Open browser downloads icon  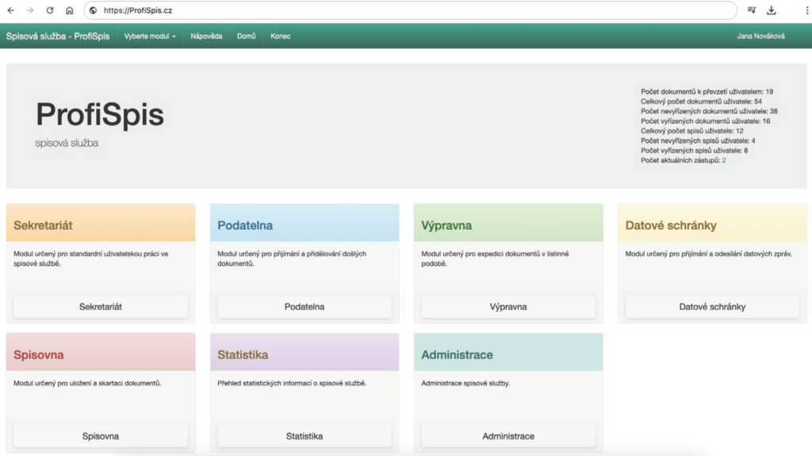point(772,10)
